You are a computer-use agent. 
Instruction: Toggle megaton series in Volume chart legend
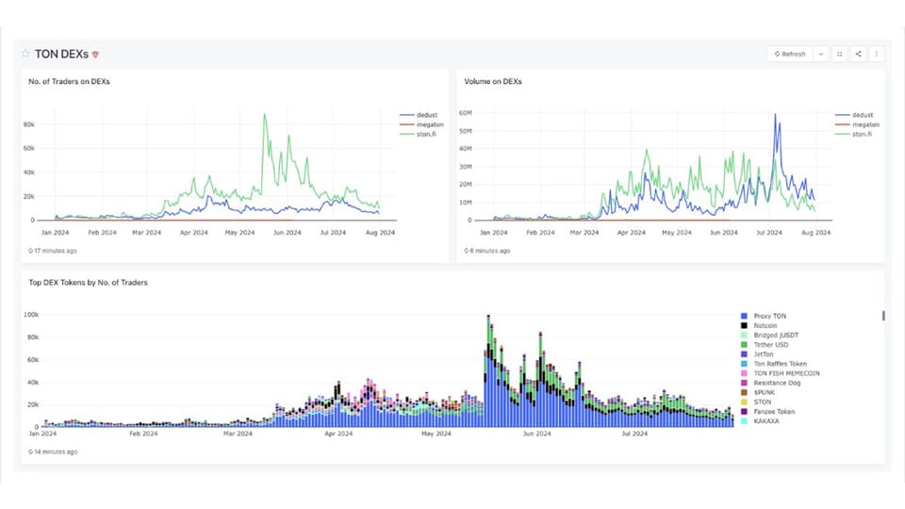click(857, 124)
